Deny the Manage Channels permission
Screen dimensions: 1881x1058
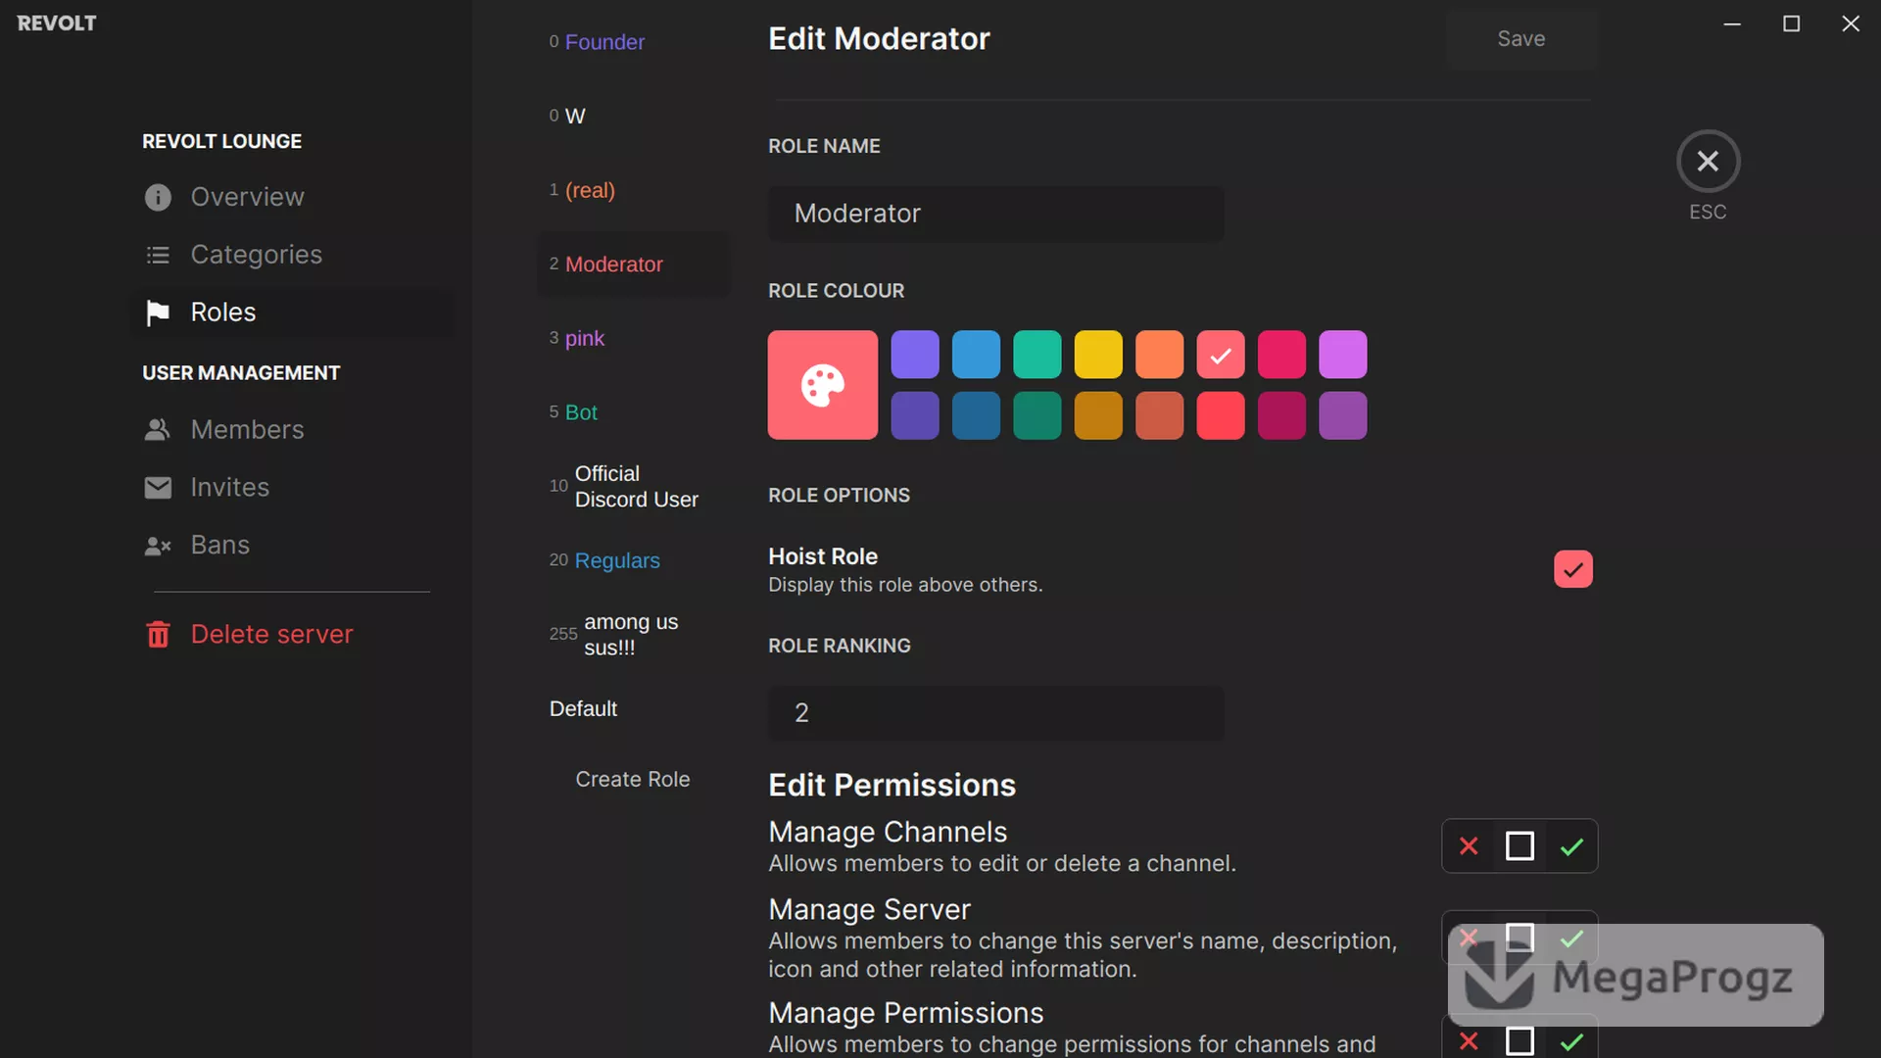click(x=1469, y=846)
